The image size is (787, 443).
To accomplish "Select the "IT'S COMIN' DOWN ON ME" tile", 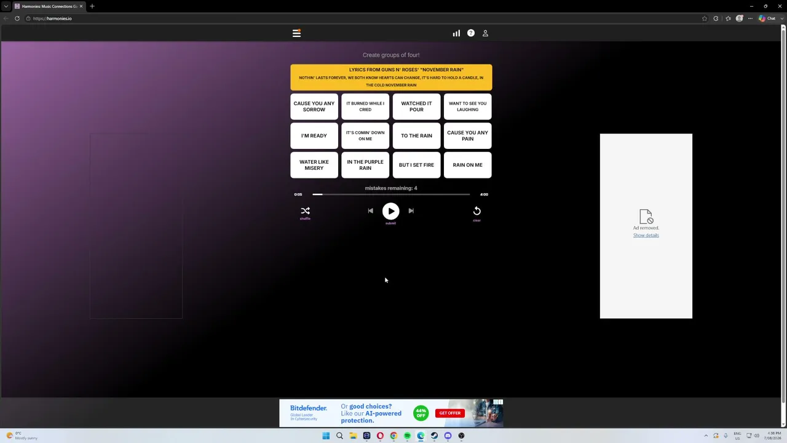I will 365,135.
